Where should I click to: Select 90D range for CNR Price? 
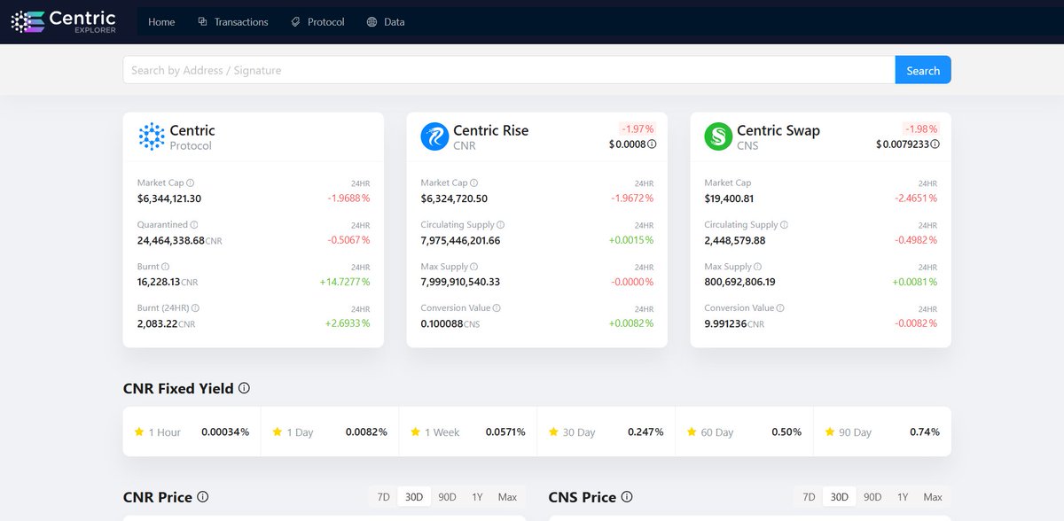pos(447,497)
